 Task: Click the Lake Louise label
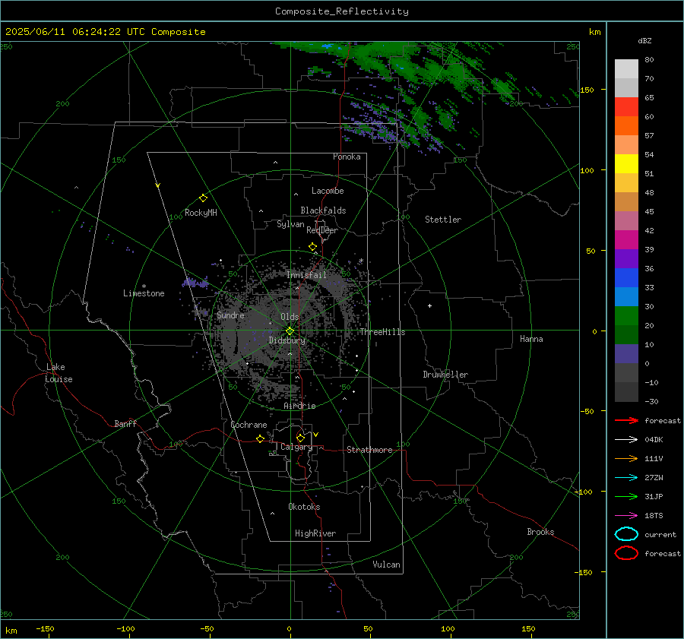click(59, 373)
